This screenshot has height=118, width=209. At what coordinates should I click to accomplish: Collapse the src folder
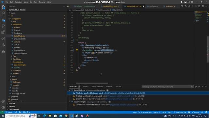coord(12,16)
